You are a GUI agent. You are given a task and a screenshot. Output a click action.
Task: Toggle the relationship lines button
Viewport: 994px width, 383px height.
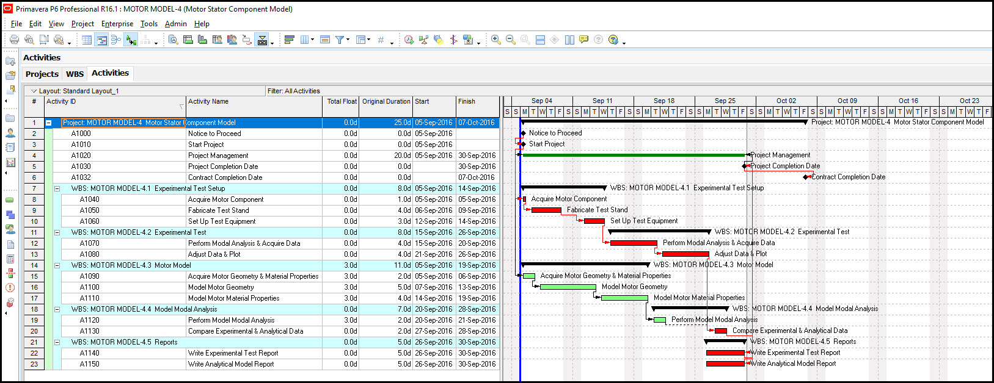pos(131,40)
